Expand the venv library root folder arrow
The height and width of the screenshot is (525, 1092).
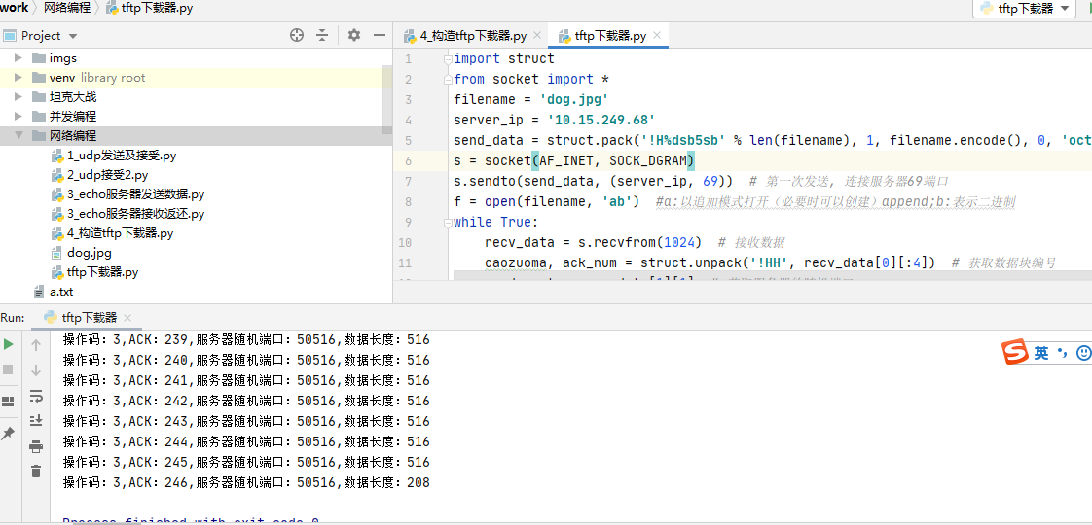(x=18, y=77)
